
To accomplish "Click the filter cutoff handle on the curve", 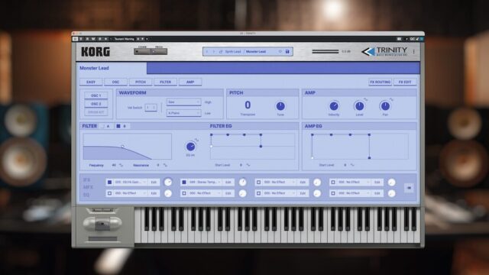I will 122,146.
